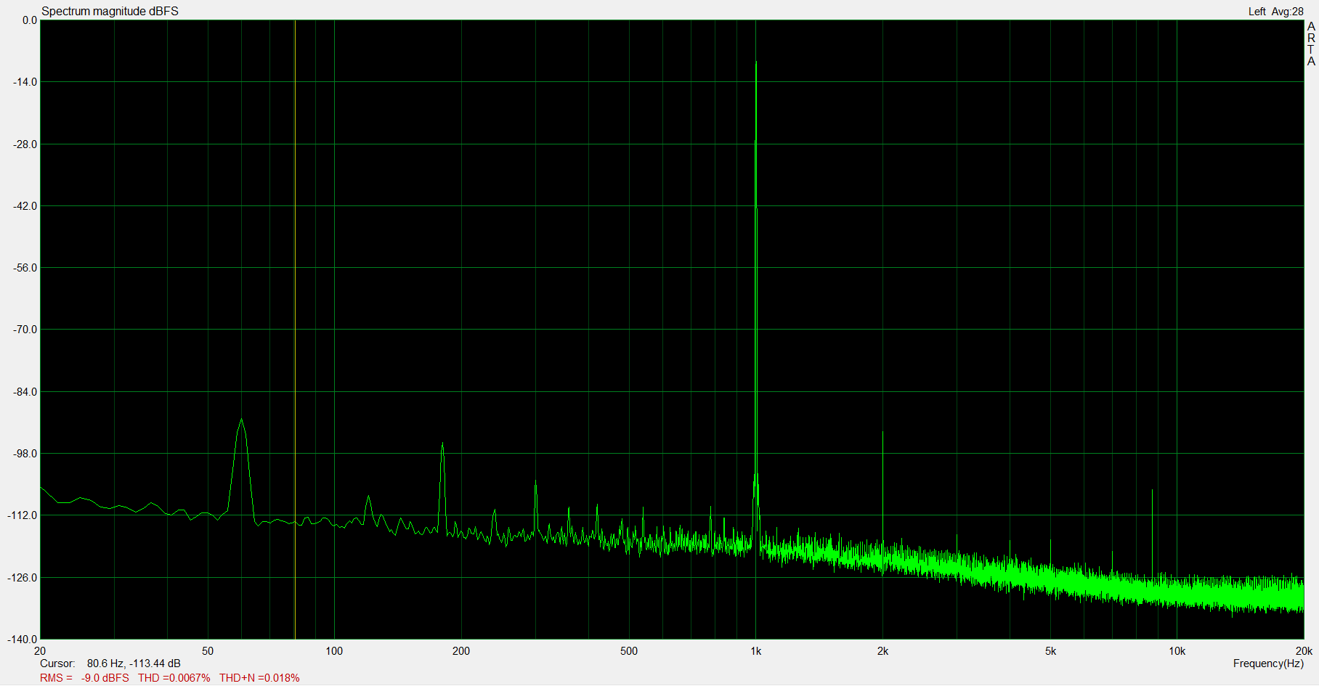The height and width of the screenshot is (686, 1319).
Task: Click the tall spur between 5k and 10k
Action: pos(1152,491)
